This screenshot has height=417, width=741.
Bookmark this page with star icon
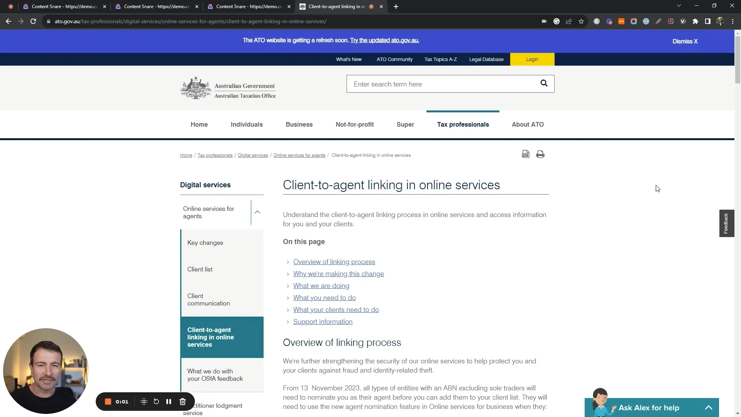click(581, 22)
